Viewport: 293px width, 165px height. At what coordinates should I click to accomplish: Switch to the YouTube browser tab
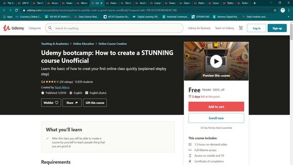coord(141,3)
